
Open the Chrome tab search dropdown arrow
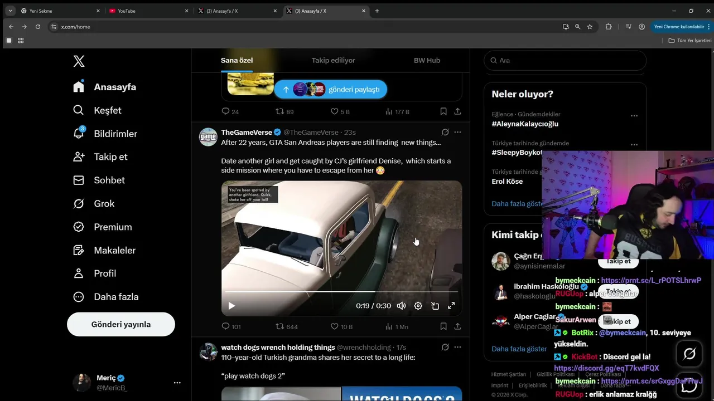point(10,11)
